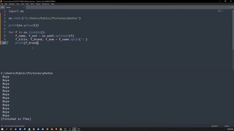Image resolution: width=234 pixels, height=131 pixels.
Task: Open the Windows Start menu
Action: (2, 129)
